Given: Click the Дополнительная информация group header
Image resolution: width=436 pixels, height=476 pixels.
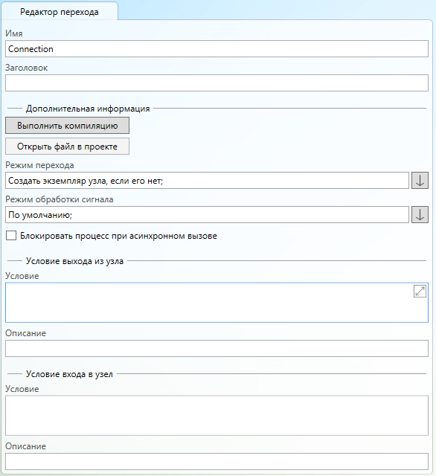Looking at the screenshot, I should pyautogui.click(x=88, y=109).
